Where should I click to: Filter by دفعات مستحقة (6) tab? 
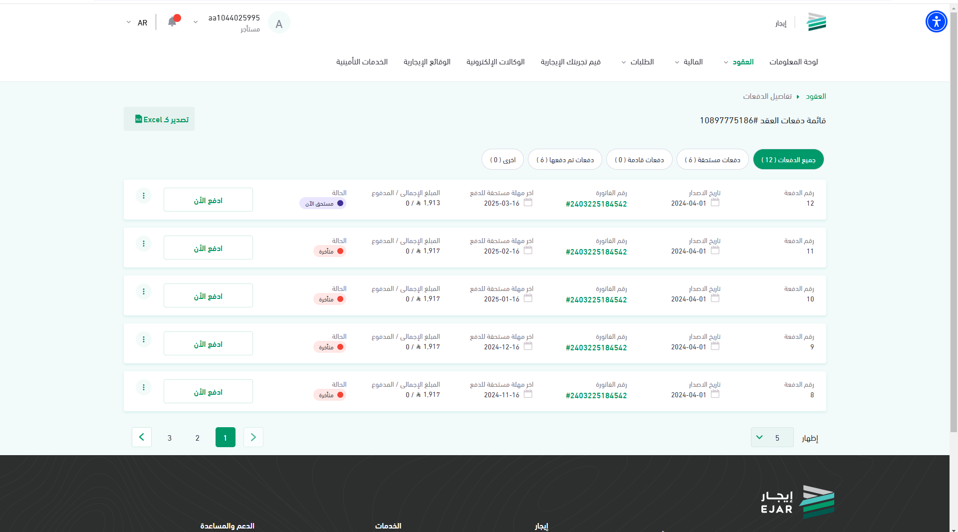coord(712,160)
